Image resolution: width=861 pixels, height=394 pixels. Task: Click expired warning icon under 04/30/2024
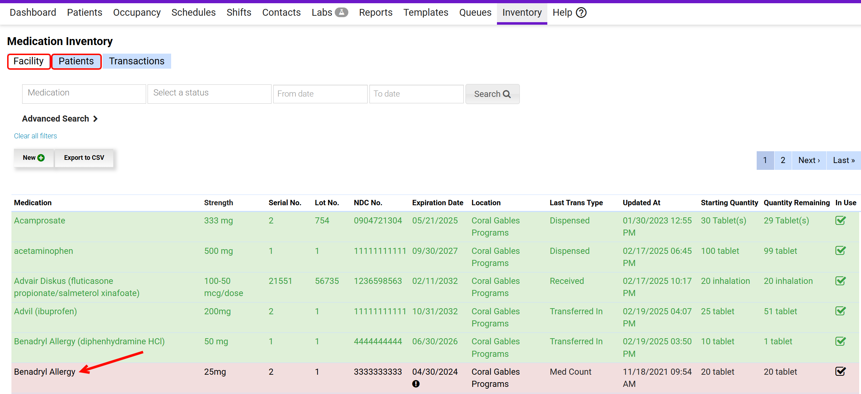pos(416,384)
